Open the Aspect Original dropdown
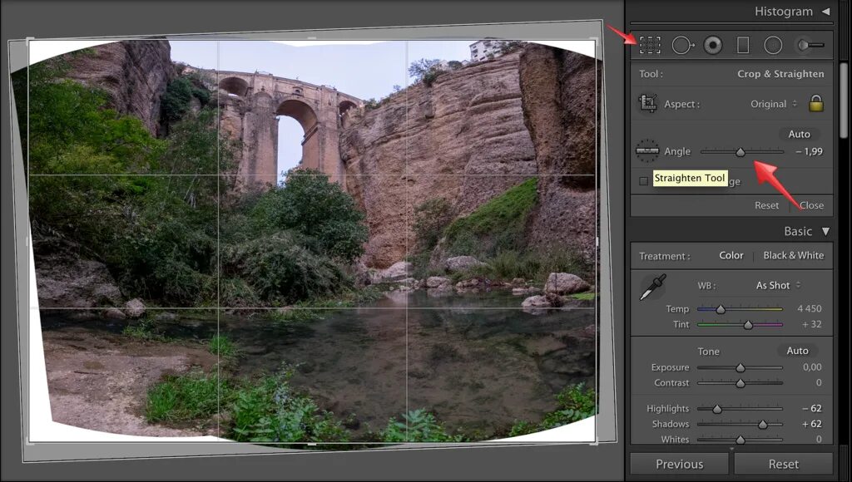The width and height of the screenshot is (852, 482). (x=774, y=104)
